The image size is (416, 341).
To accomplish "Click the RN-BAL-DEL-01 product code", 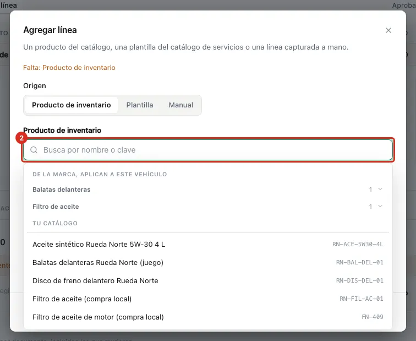I will tap(359, 262).
